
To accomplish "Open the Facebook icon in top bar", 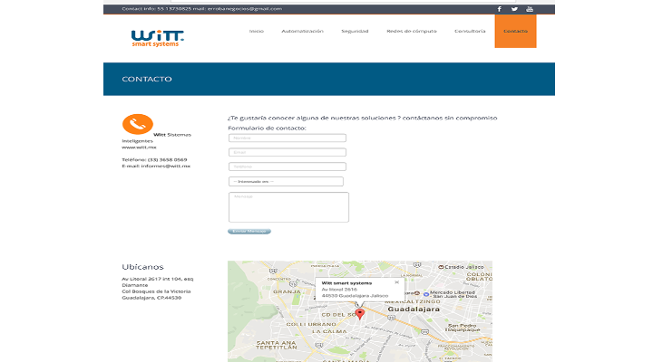I will pos(500,9).
